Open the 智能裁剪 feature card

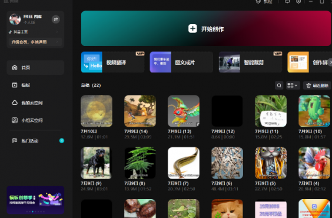coord(251,62)
